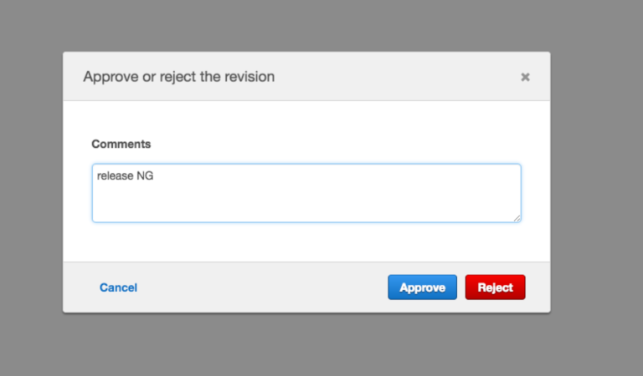Click the footer space between Cancel and Approve
Image resolution: width=643 pixels, height=376 pixels.
tap(260, 287)
